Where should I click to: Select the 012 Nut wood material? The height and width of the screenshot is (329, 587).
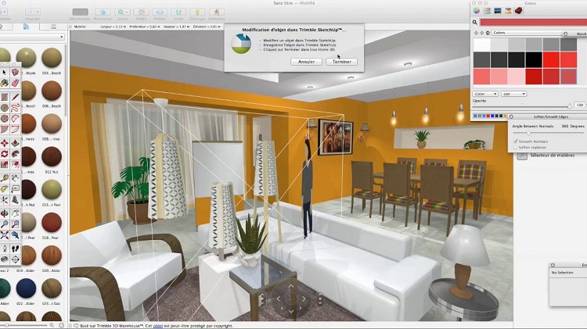point(52,156)
